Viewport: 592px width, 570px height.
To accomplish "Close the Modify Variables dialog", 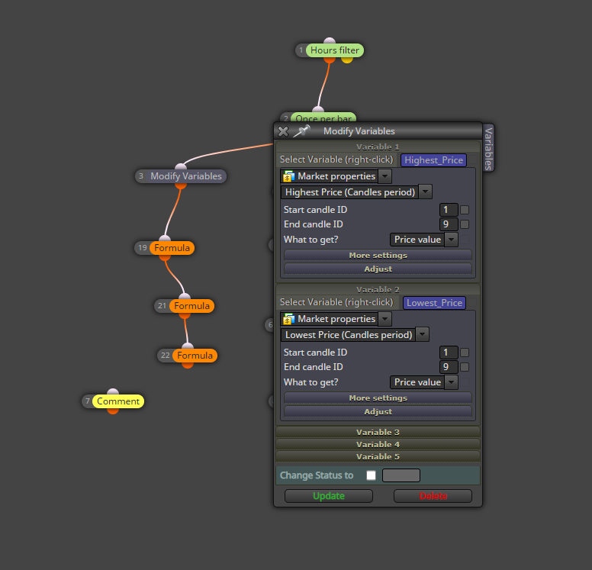I will tap(283, 131).
